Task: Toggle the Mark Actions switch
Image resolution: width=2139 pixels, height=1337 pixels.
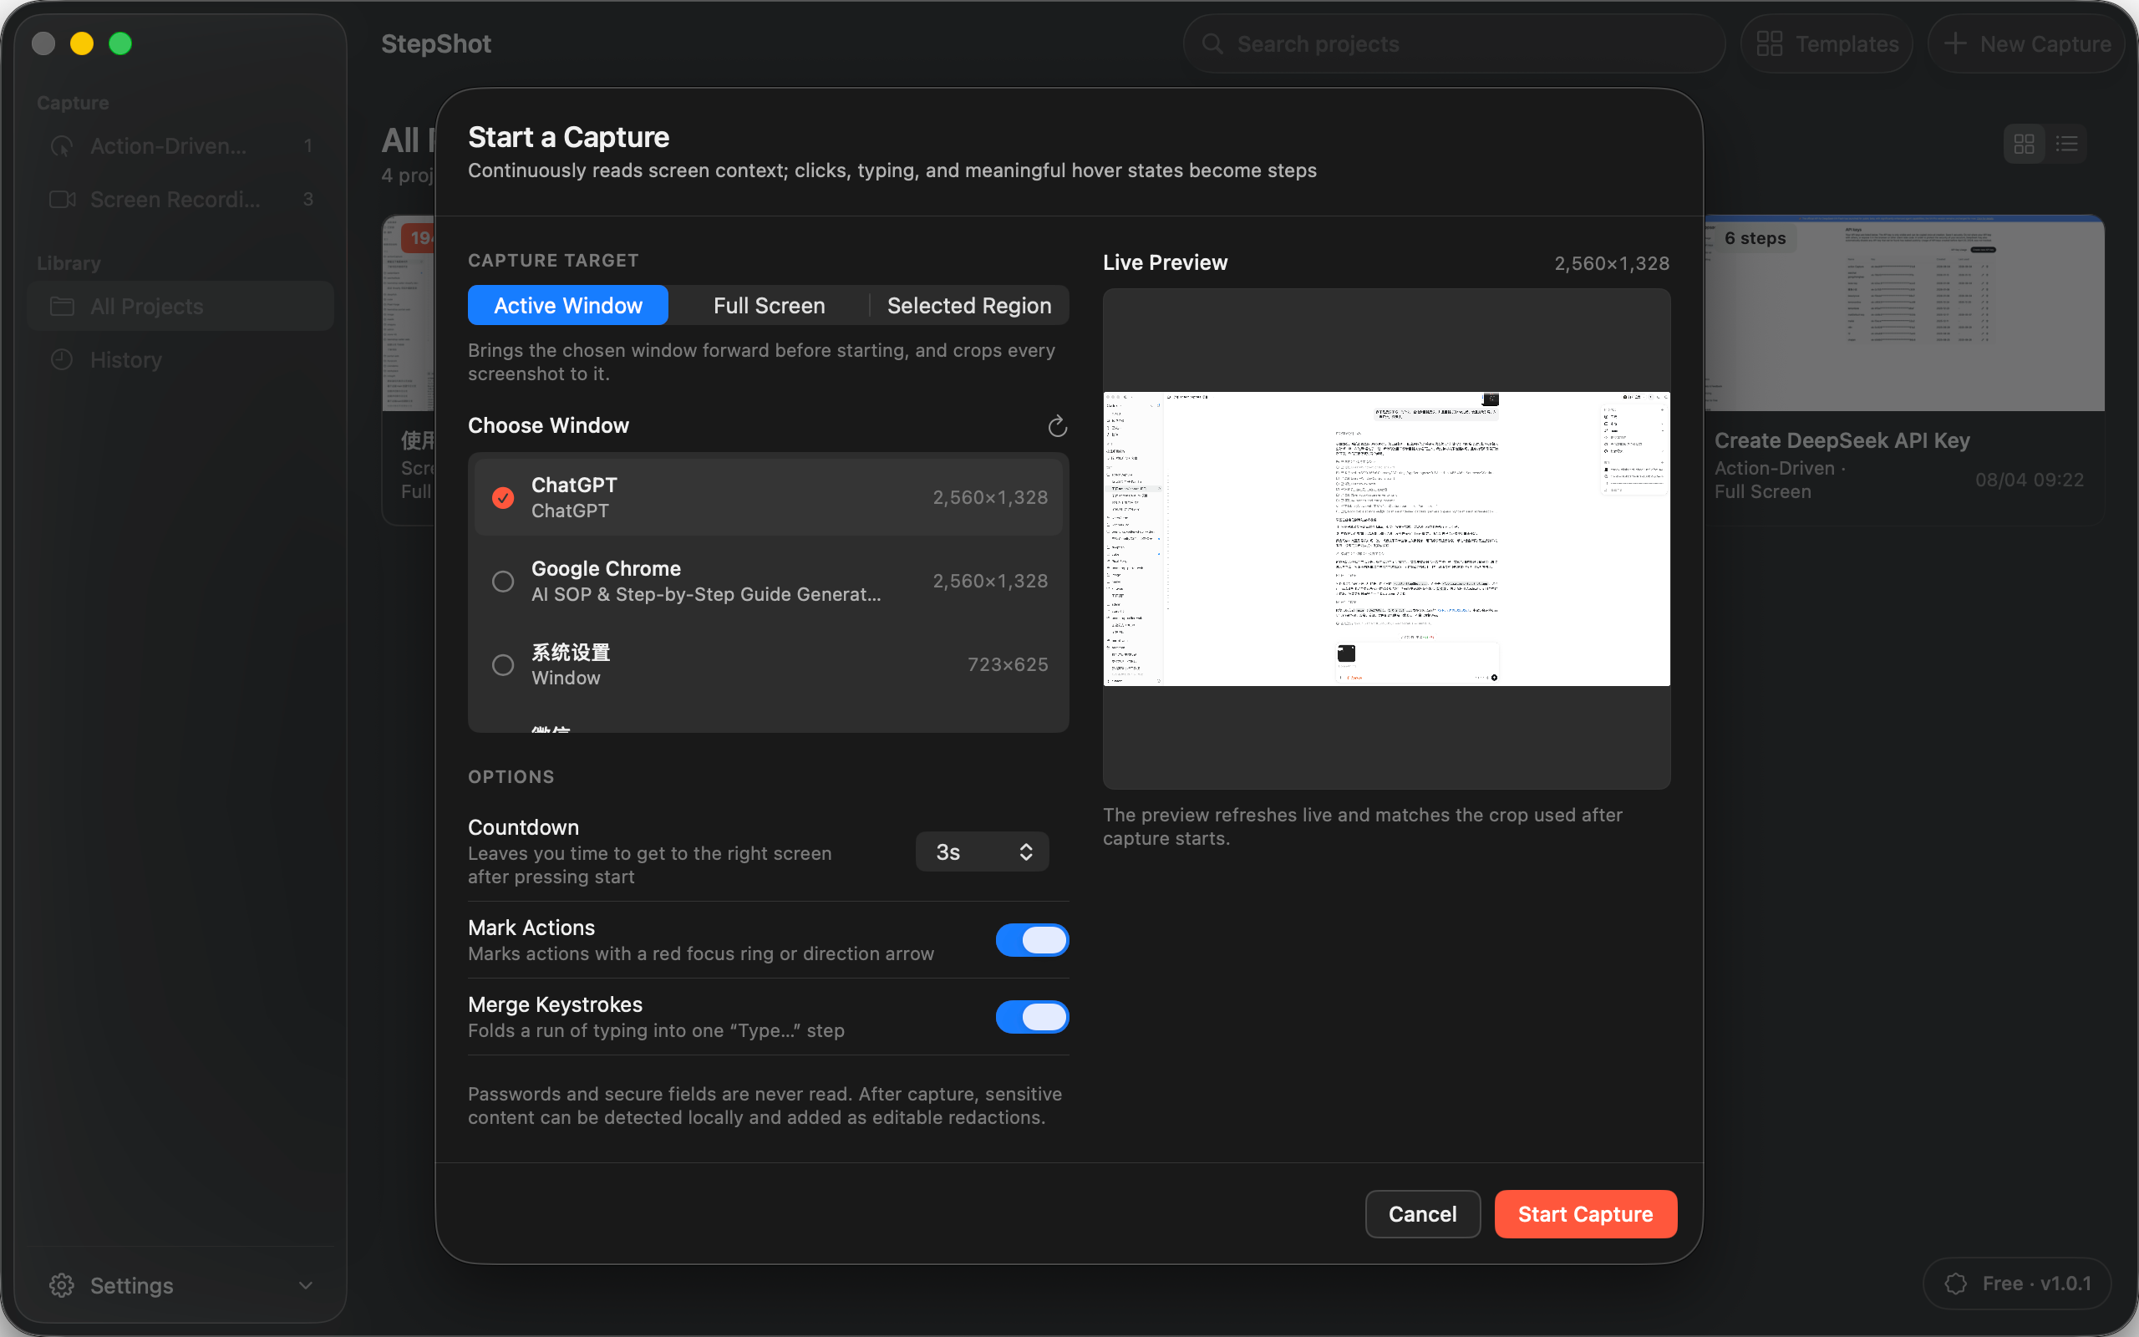Action: coord(1032,940)
